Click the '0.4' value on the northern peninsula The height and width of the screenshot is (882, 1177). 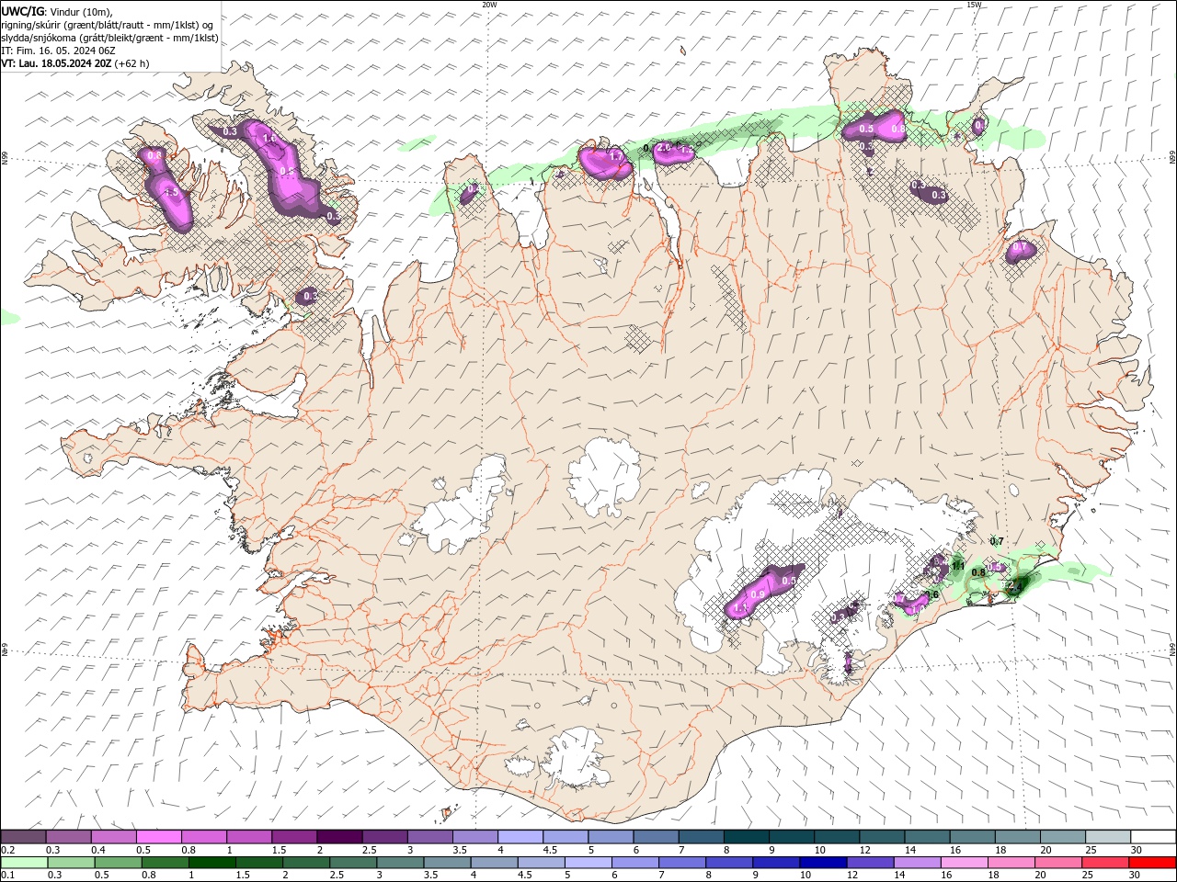[x=474, y=188]
